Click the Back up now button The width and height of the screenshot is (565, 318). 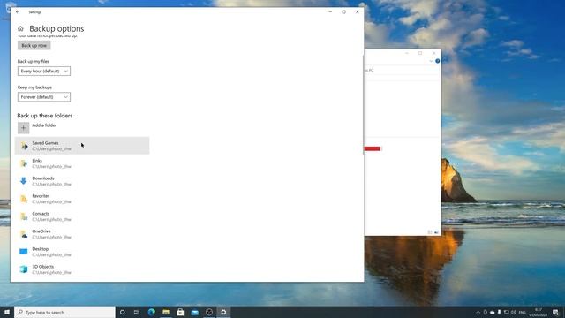(34, 45)
